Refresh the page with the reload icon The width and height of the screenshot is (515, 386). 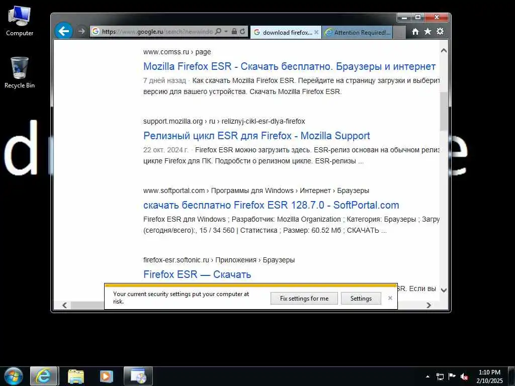pos(242,32)
